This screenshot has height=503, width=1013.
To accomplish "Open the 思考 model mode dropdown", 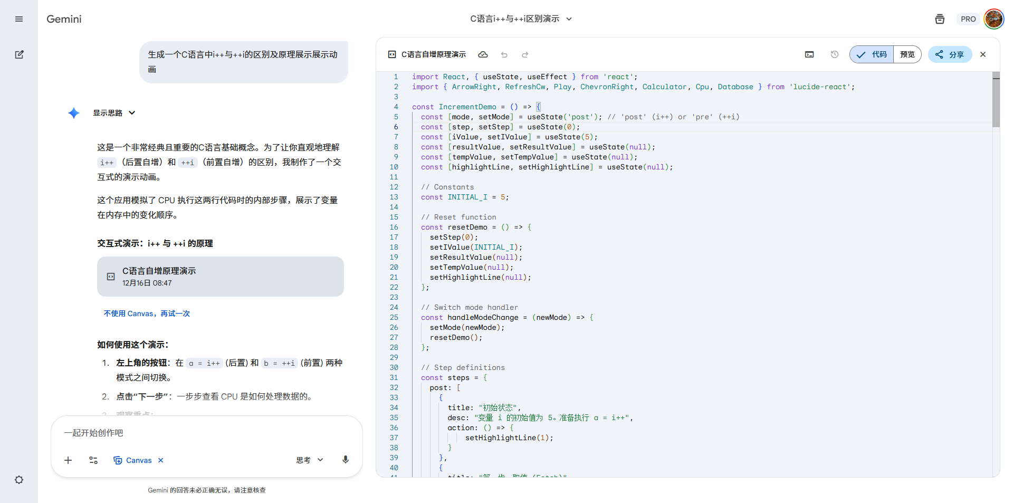I will (x=309, y=460).
